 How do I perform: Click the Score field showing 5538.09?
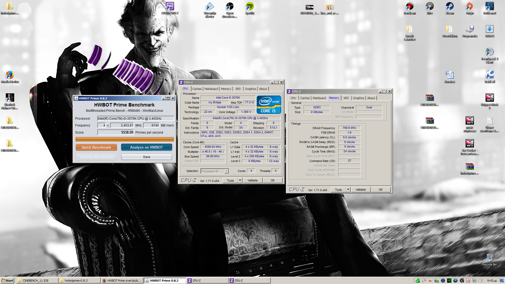pyautogui.click(x=115, y=132)
